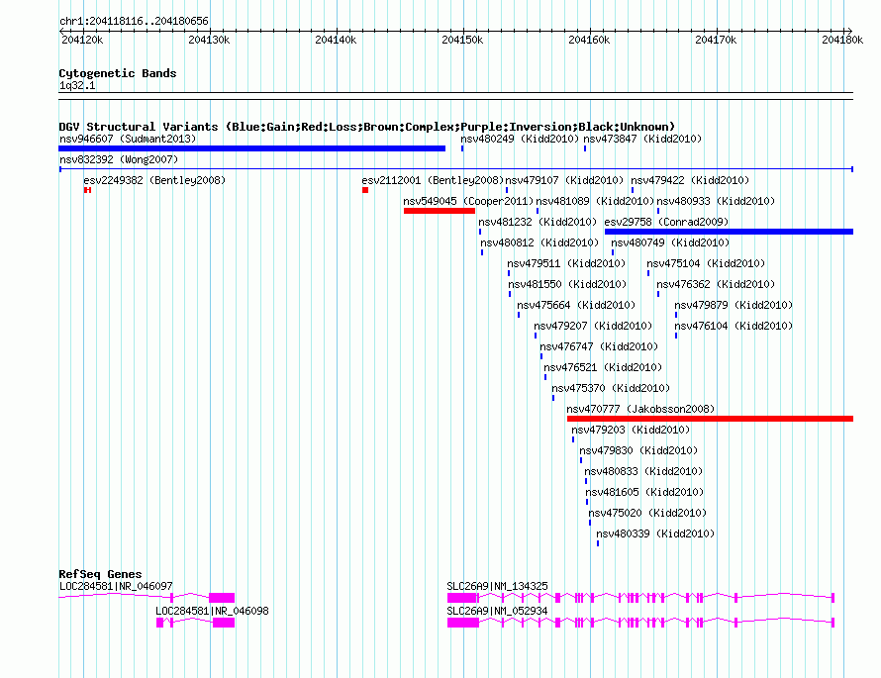This screenshot has width=881, height=678.
Task: Open nsv481550 (Kidd2010) variant
Action: click(567, 284)
